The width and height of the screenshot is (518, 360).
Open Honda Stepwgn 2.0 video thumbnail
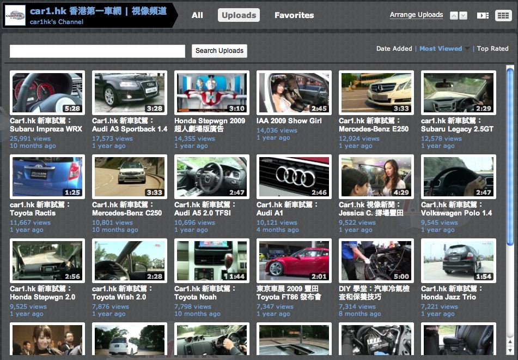[x=47, y=261]
